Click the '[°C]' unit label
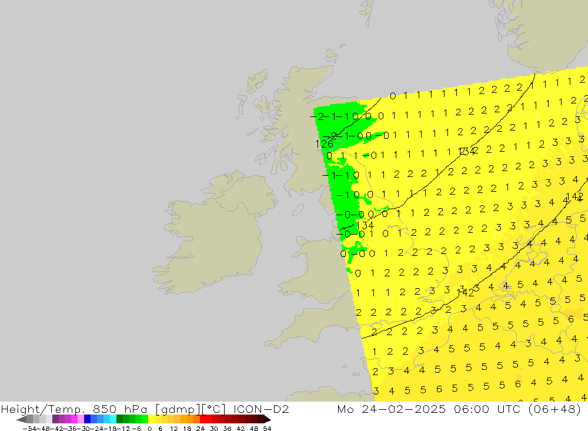 (x=214, y=409)
